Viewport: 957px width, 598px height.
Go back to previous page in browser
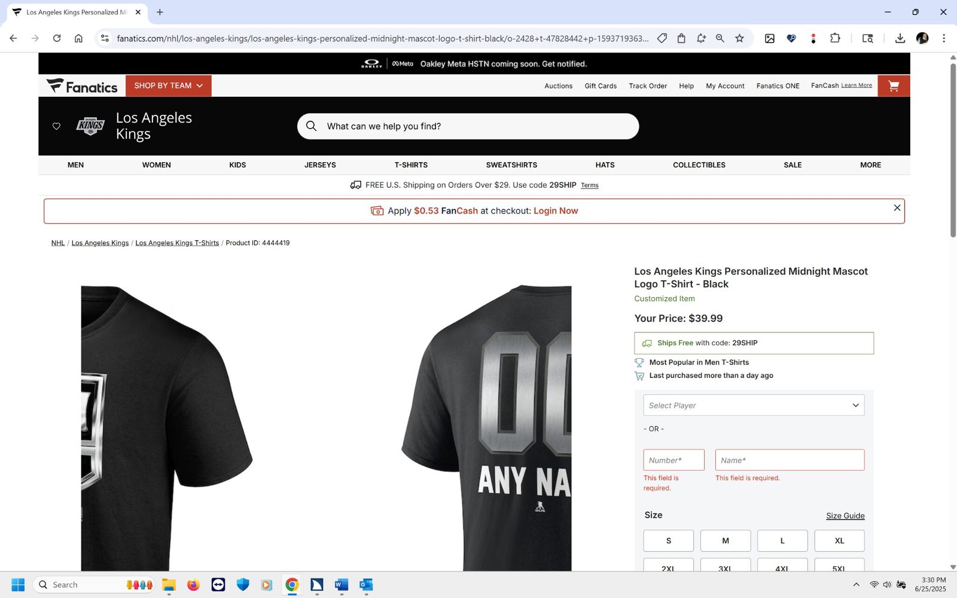pyautogui.click(x=13, y=38)
